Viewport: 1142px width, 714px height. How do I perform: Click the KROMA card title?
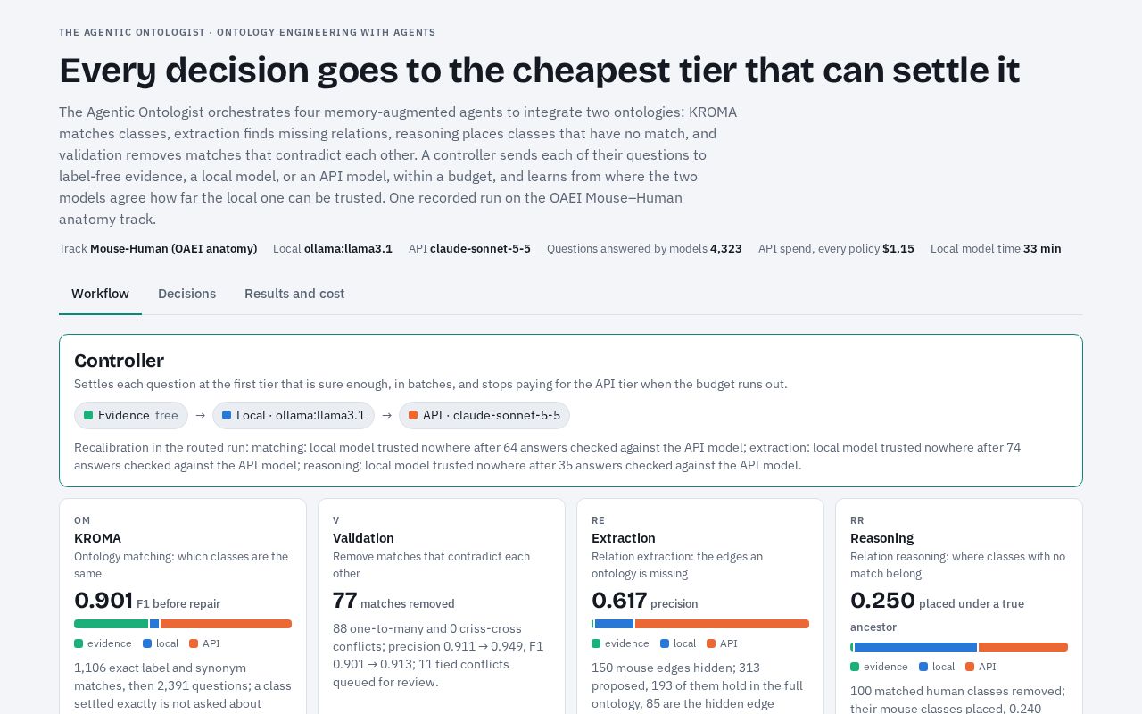click(x=97, y=538)
